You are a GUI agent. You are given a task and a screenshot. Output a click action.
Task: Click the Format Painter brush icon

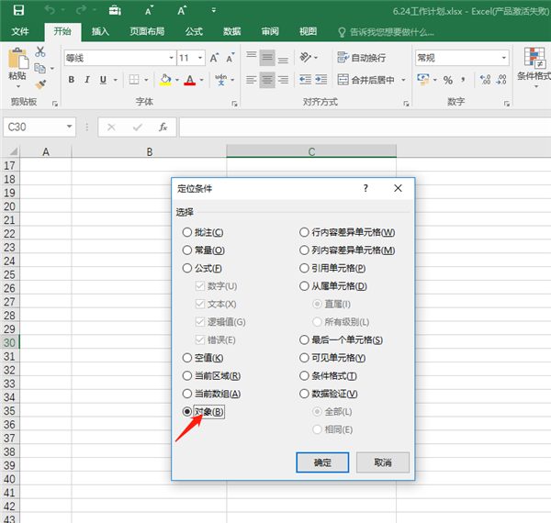pos(40,83)
